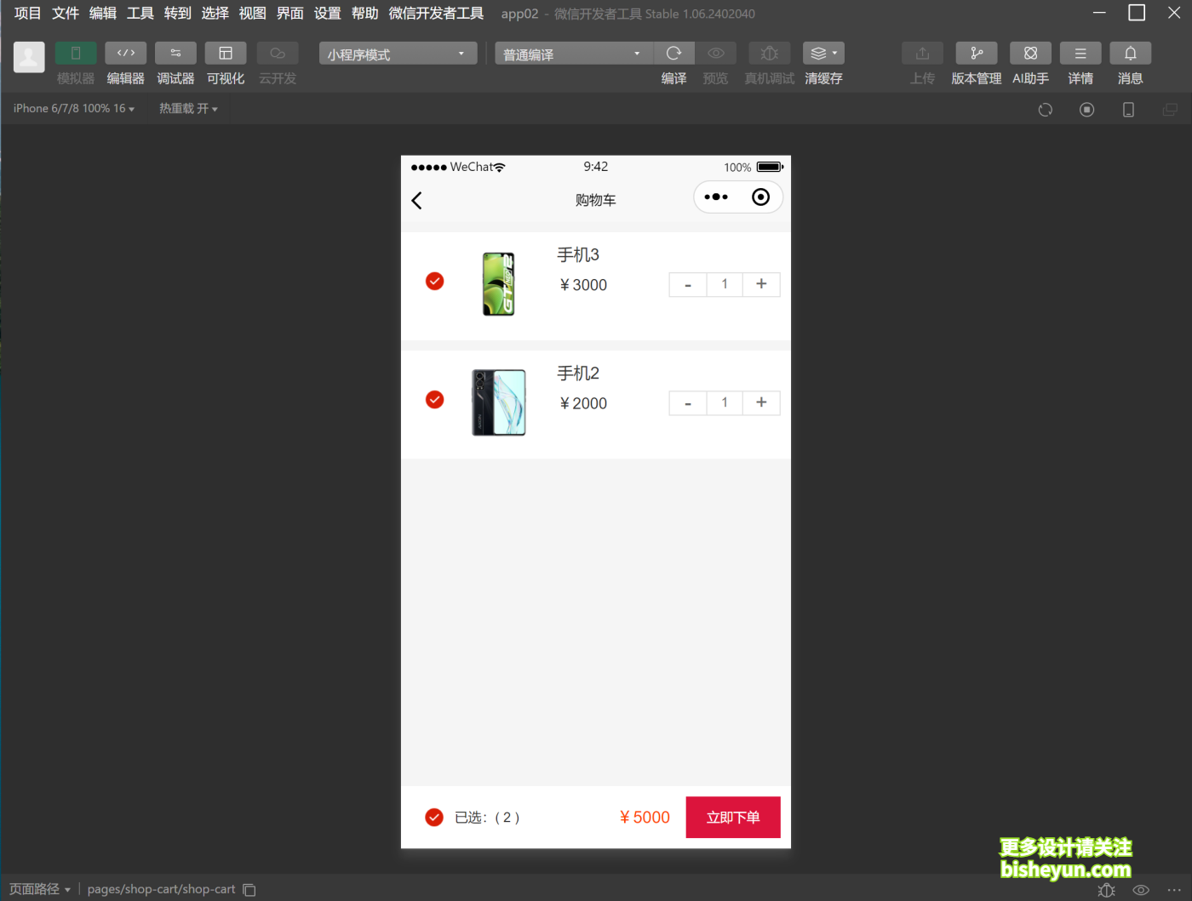Toggle the 已选 select-all checkbox

click(434, 817)
